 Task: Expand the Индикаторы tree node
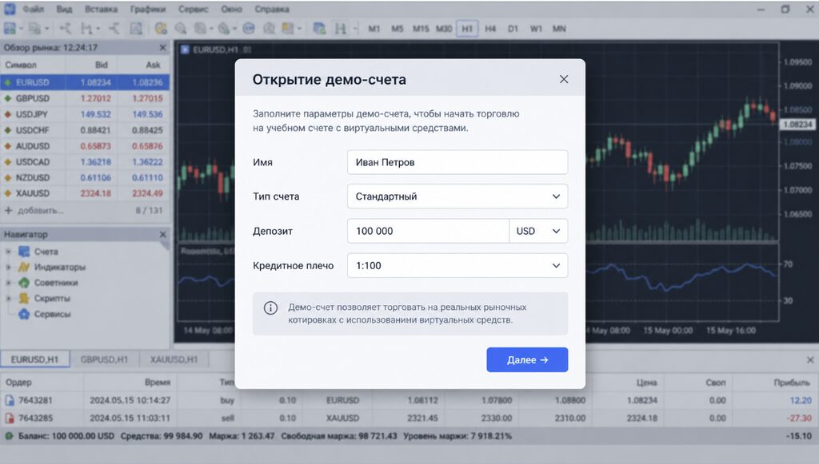[x=8, y=267]
